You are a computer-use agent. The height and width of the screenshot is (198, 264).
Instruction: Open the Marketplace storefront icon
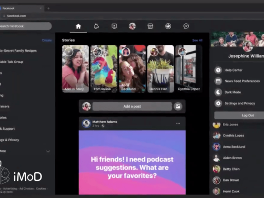pos(150,26)
